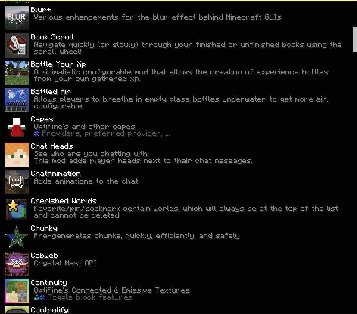Click 'See who are you chatting with!' text
The height and width of the screenshot is (314, 357).
tap(92, 154)
